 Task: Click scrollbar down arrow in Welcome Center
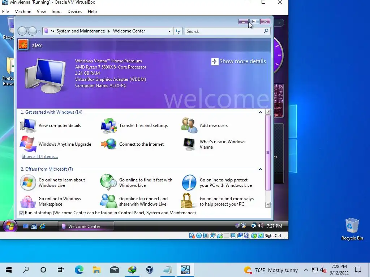tap(268, 205)
